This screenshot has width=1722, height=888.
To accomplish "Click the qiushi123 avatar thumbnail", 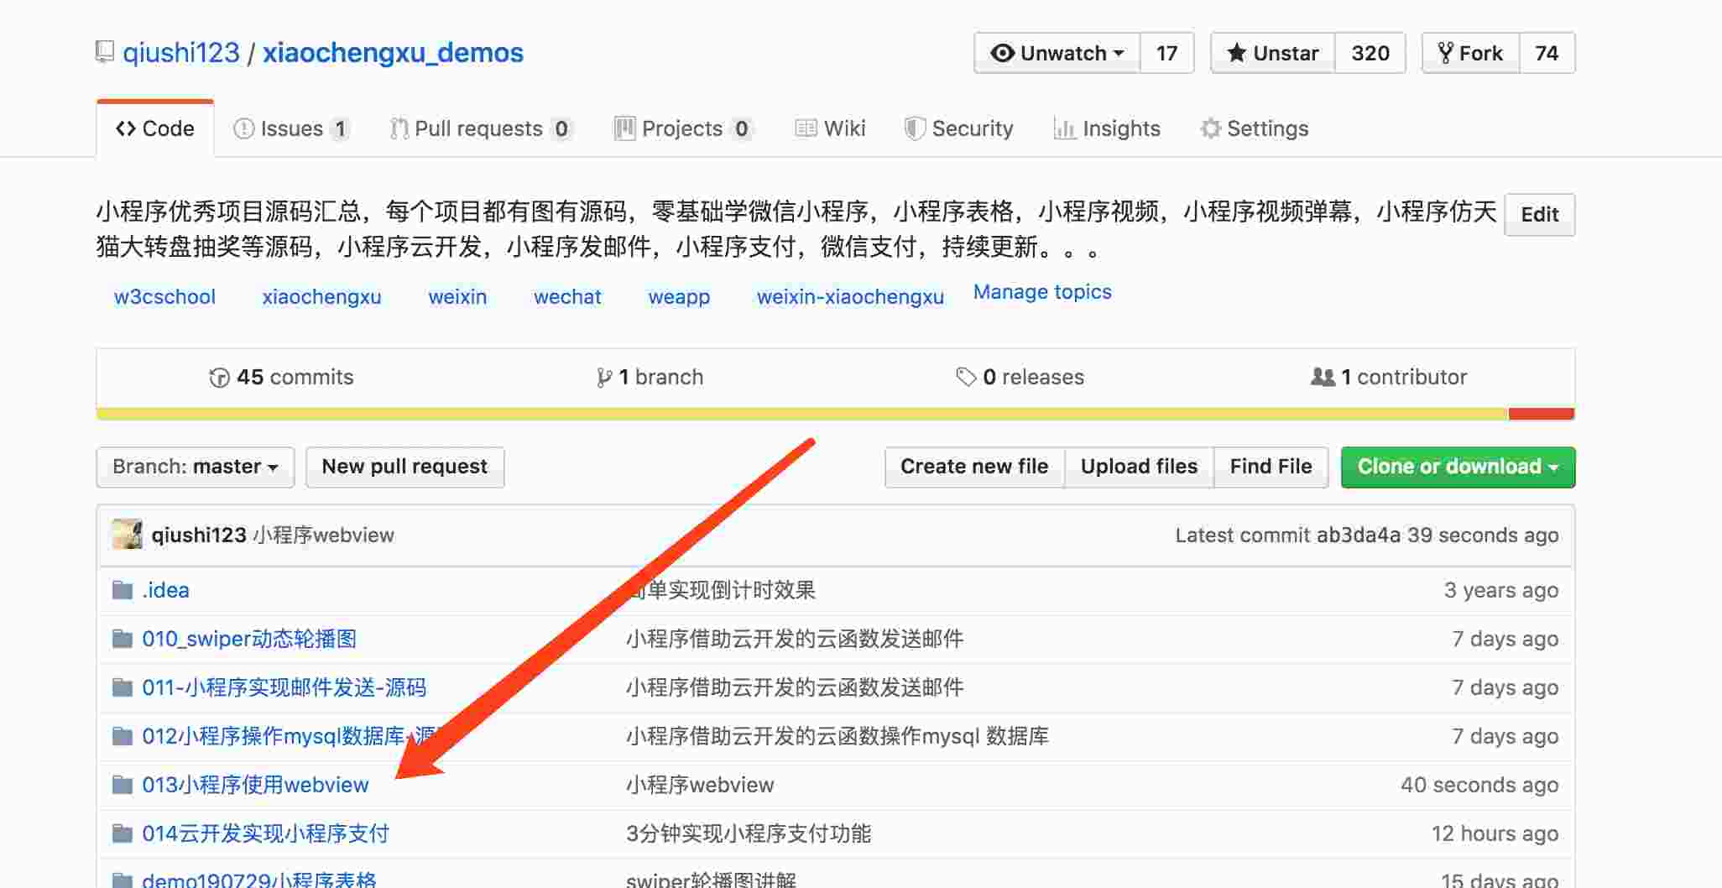I will (128, 534).
